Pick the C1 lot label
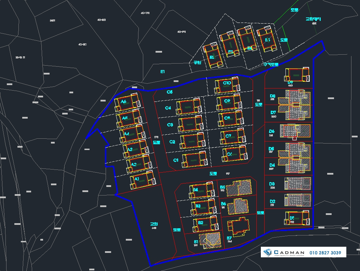This screenshot has width=360, height=271. point(176,160)
